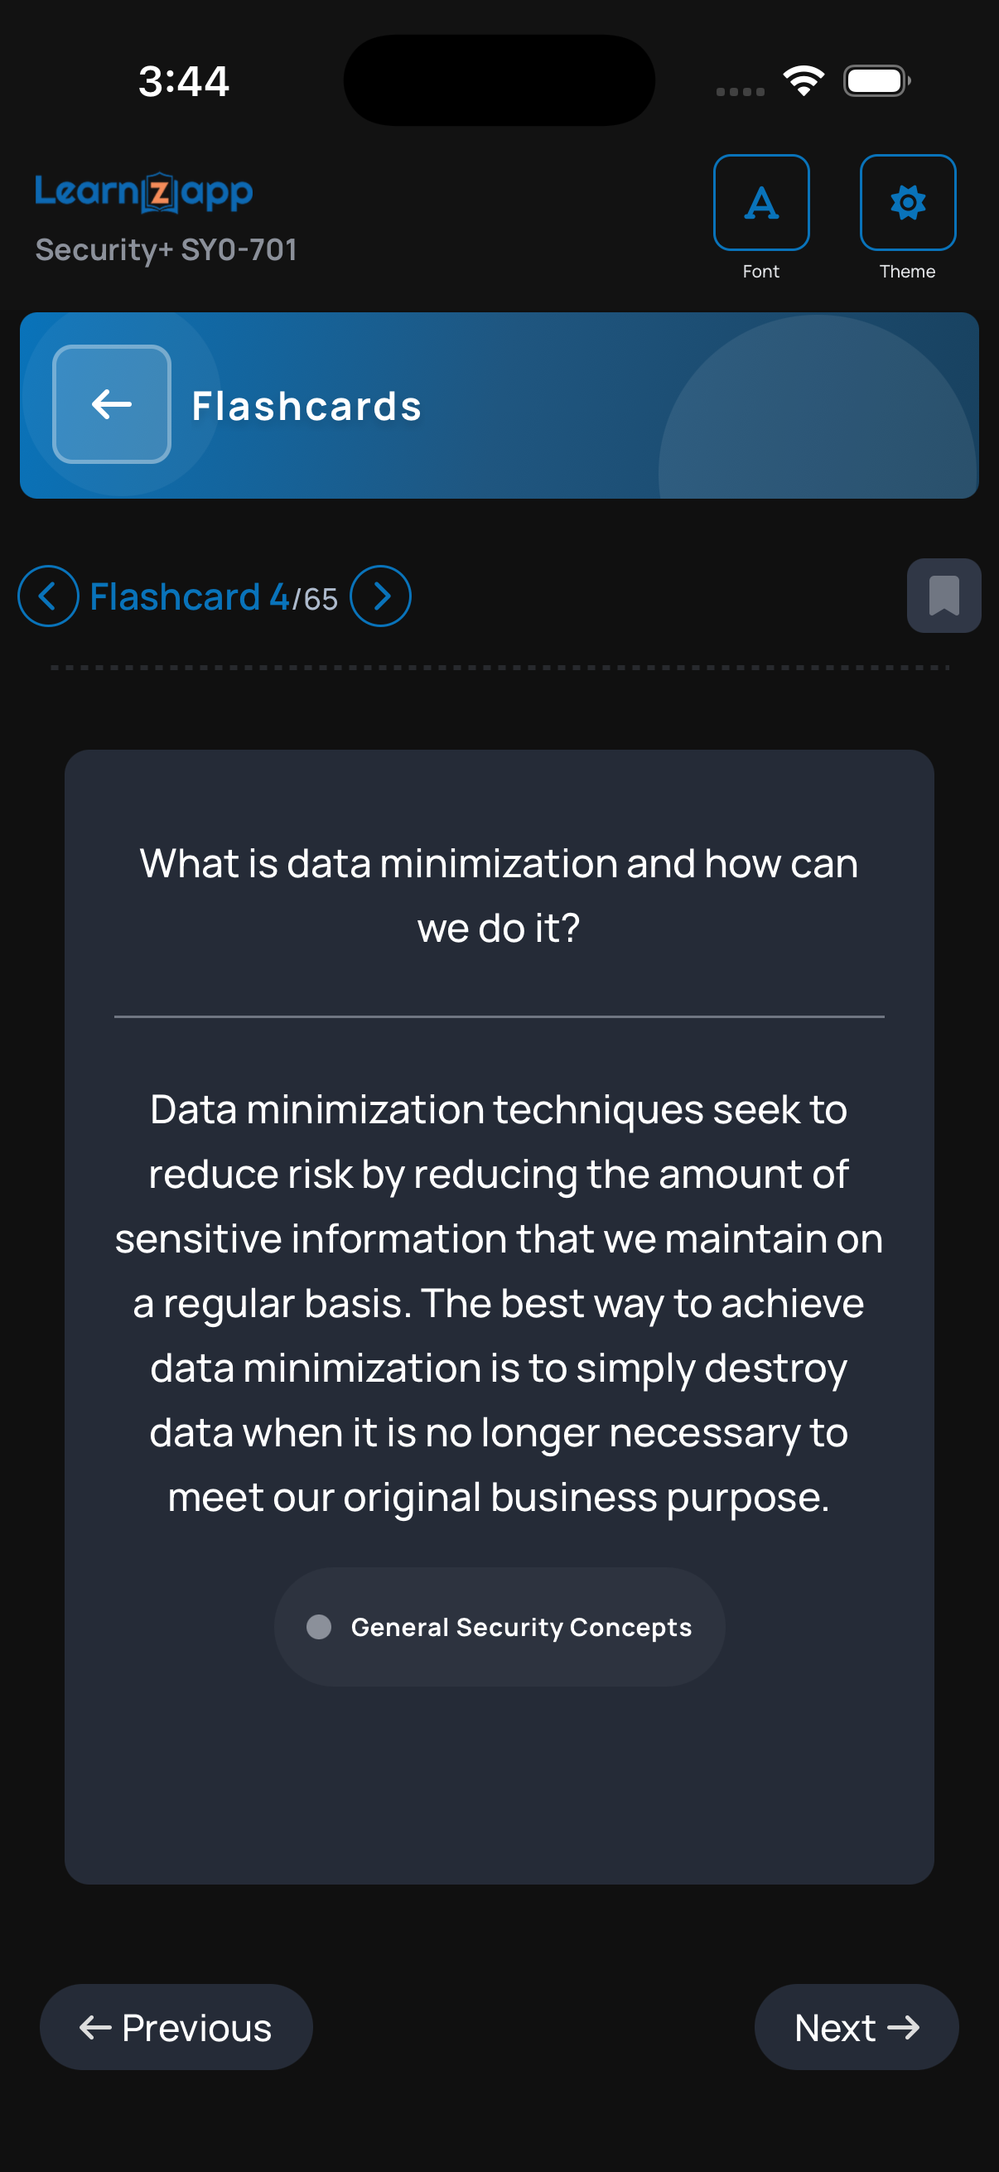Image resolution: width=999 pixels, height=2172 pixels.
Task: Check the Wi-Fi status icon
Action: click(x=804, y=81)
